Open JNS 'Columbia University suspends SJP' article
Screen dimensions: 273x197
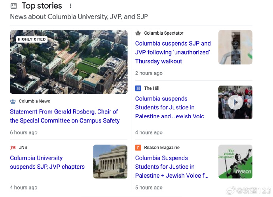tap(47, 162)
